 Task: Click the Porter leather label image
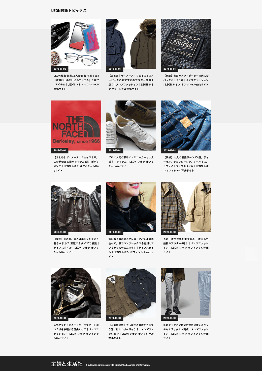tap(186, 44)
